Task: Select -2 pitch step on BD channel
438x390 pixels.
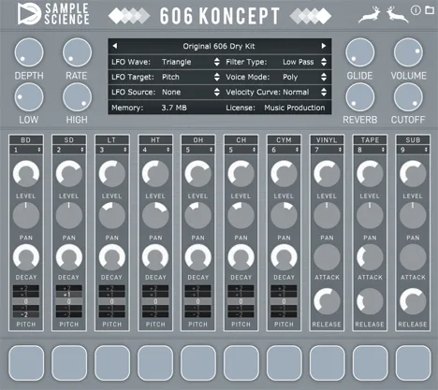Action: [x=26, y=314]
